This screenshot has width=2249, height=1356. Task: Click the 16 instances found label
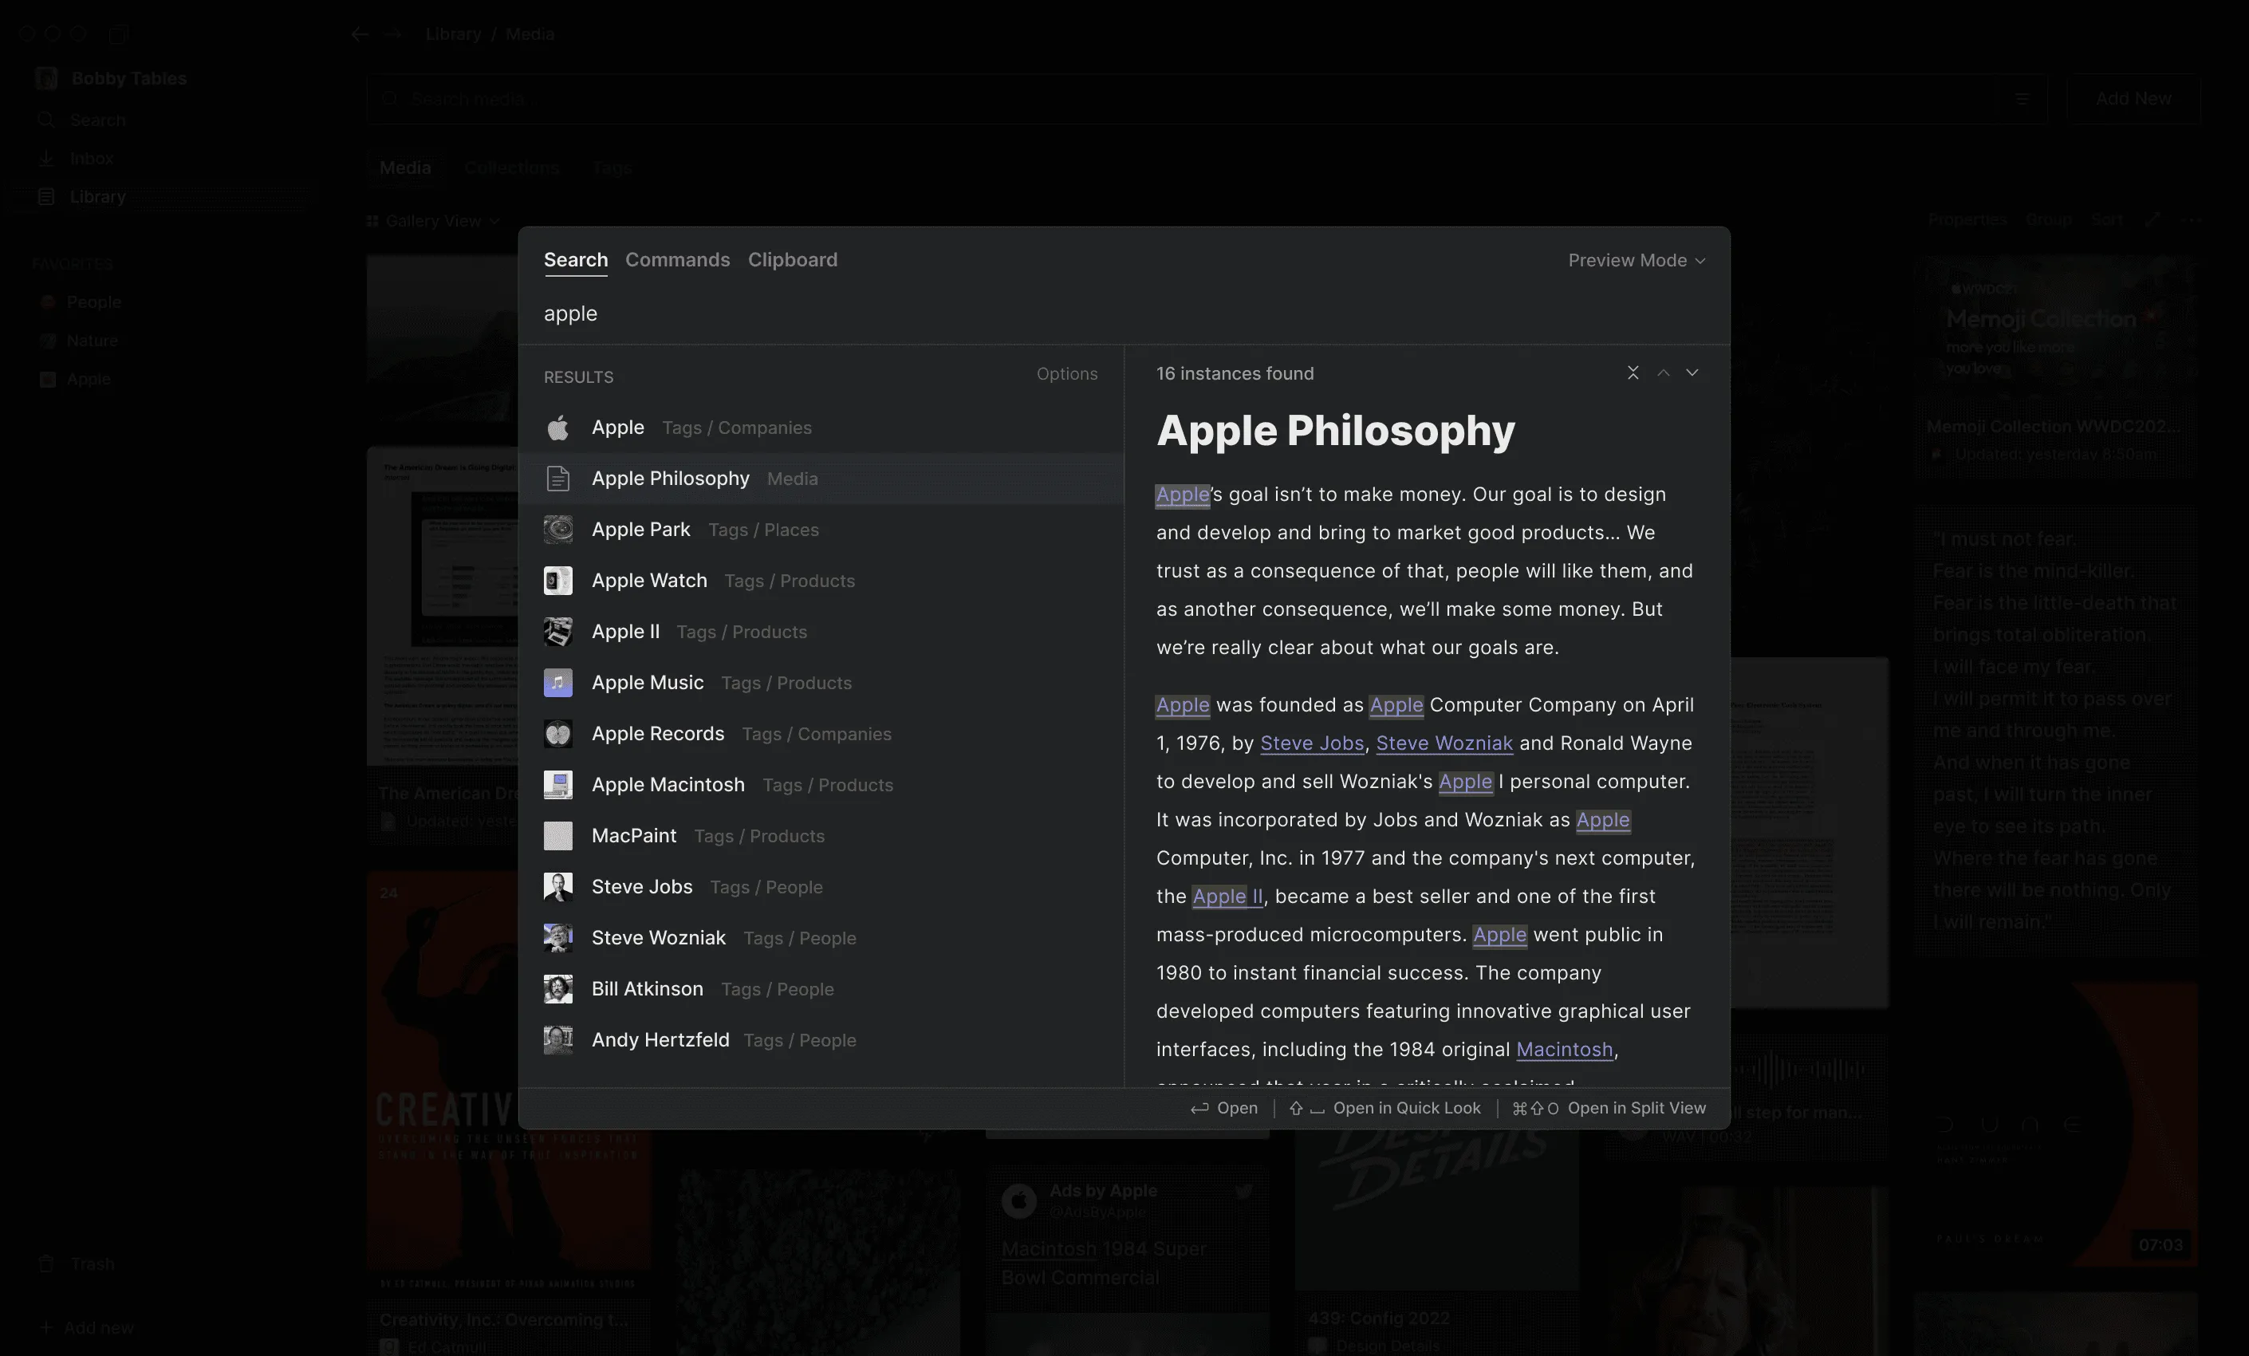(1235, 373)
